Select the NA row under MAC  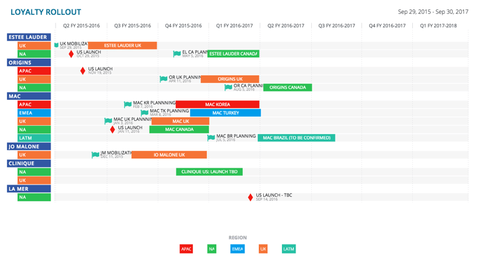tap(34, 130)
